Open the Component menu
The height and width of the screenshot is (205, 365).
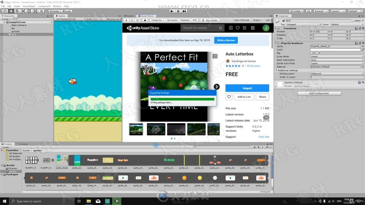pyautogui.click(x=44, y=6)
